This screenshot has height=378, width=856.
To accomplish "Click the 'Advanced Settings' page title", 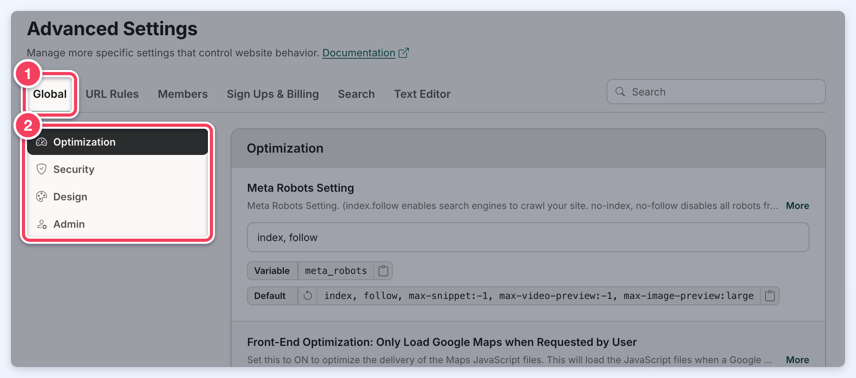I will (112, 29).
